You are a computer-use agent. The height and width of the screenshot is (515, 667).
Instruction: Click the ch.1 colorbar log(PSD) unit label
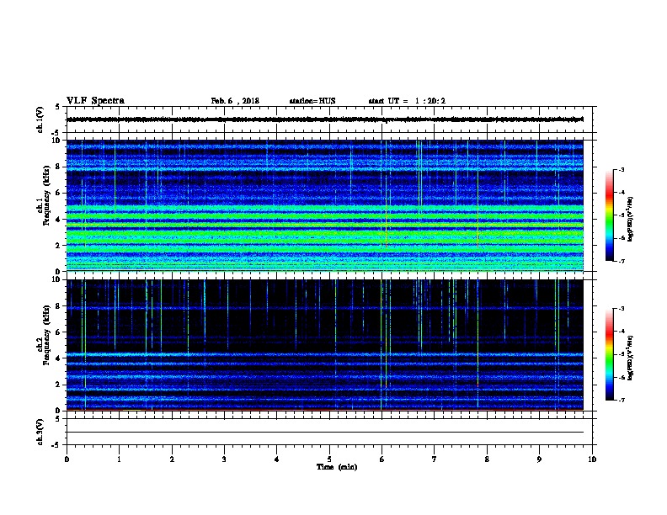[630, 220]
